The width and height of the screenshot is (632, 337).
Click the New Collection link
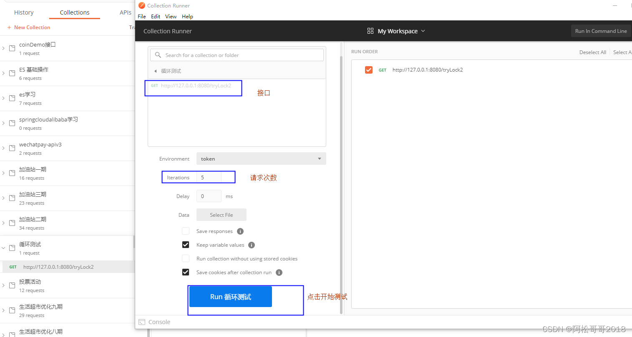tap(32, 27)
